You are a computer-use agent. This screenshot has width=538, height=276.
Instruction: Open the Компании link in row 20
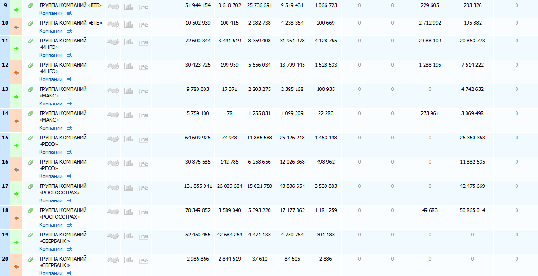point(51,273)
